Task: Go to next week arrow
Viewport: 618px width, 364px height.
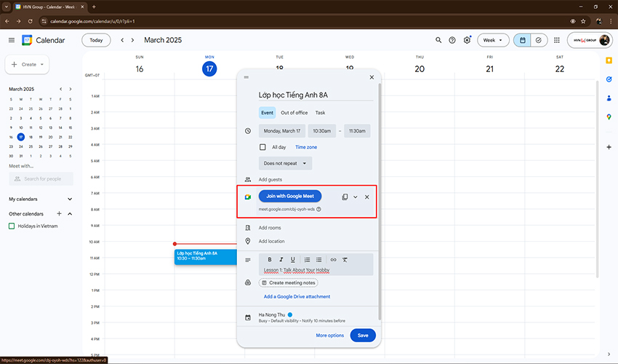Action: (x=132, y=40)
